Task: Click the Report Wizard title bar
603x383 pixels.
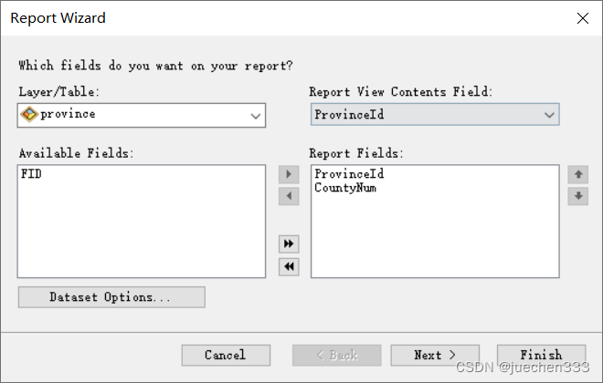Action: click(x=274, y=18)
